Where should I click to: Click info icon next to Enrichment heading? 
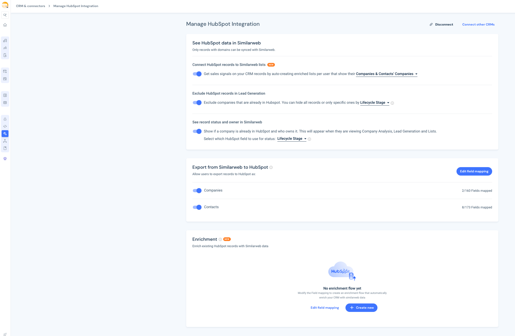pyautogui.click(x=220, y=239)
